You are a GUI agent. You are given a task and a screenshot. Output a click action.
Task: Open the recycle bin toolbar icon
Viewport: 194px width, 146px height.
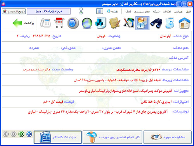[x=170, y=23]
